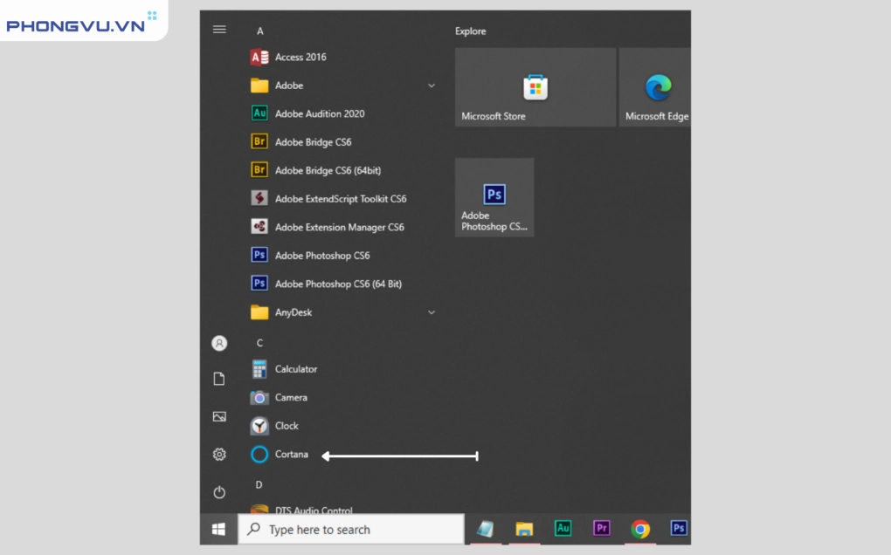Open the Microsoft Edge tile
This screenshot has height=555, width=891.
click(655, 87)
